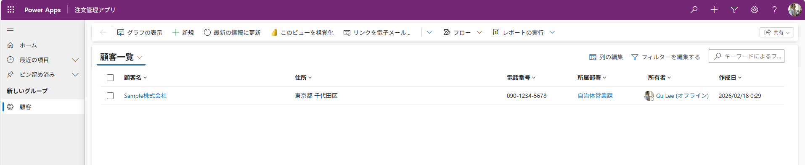Screen dimensions: 805x165
Task: Open the 作成日 column header menu
Action: pyautogui.click(x=730, y=78)
